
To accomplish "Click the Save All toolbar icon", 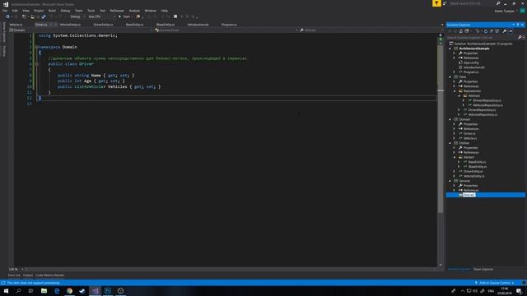I will tap(44, 16).
